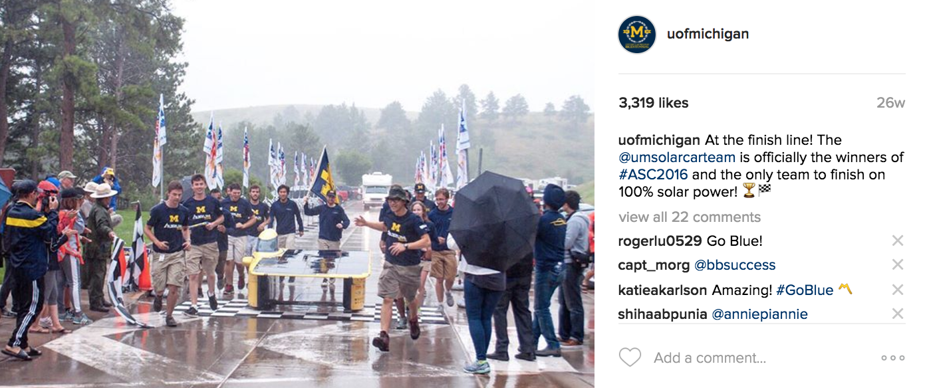Expand view all 22 comments

click(x=690, y=217)
